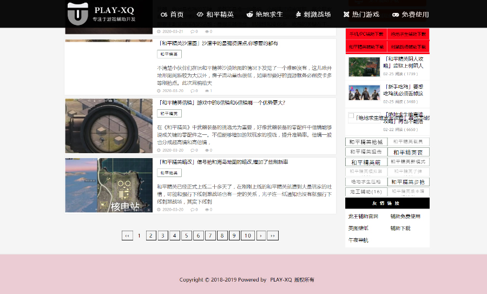This screenshot has width=487, height=294.
Task: Open the 和平精英 navigation item
Action: [x=215, y=14]
